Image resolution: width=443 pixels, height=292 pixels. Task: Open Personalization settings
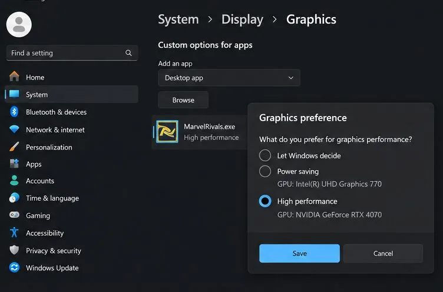(72, 147)
